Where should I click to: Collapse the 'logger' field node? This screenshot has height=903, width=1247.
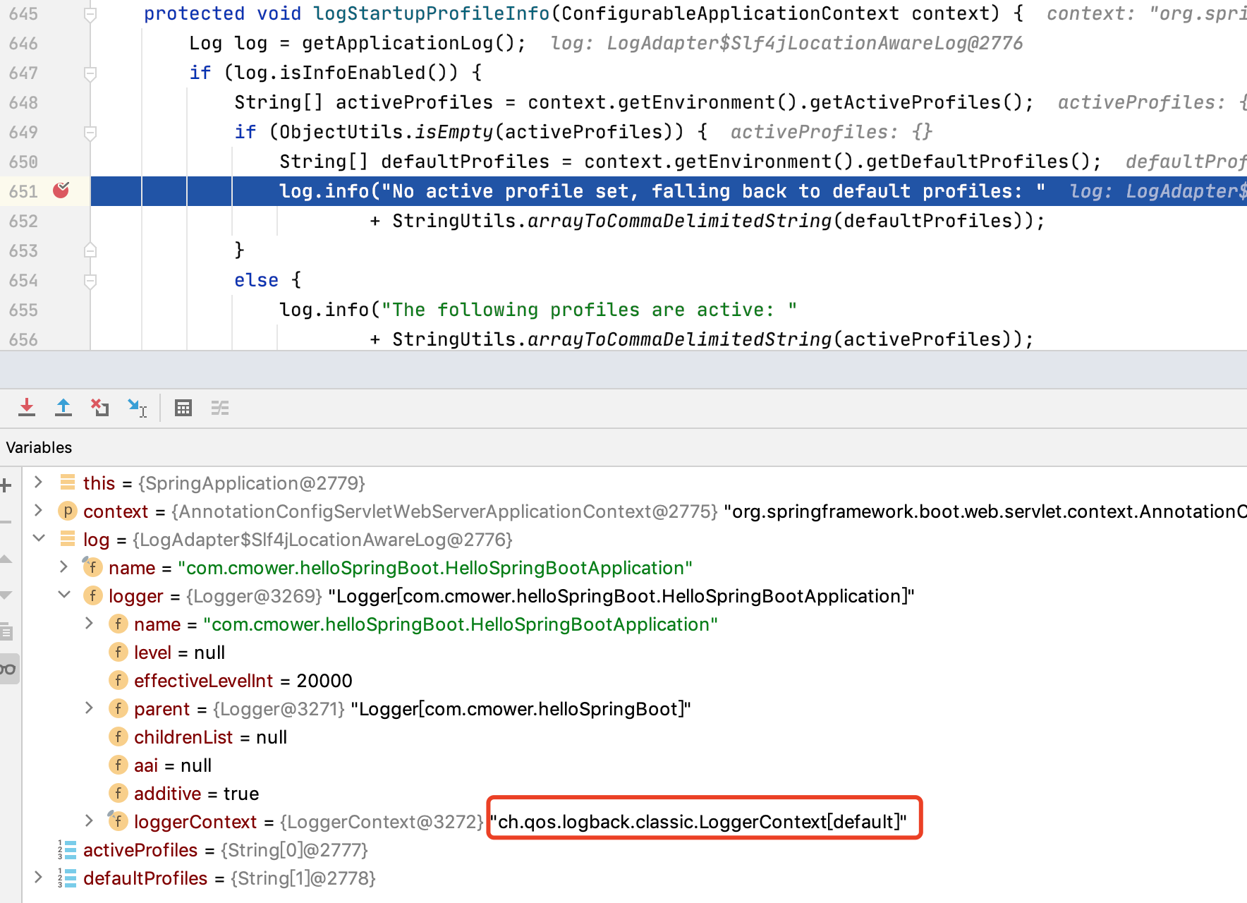[64, 595]
